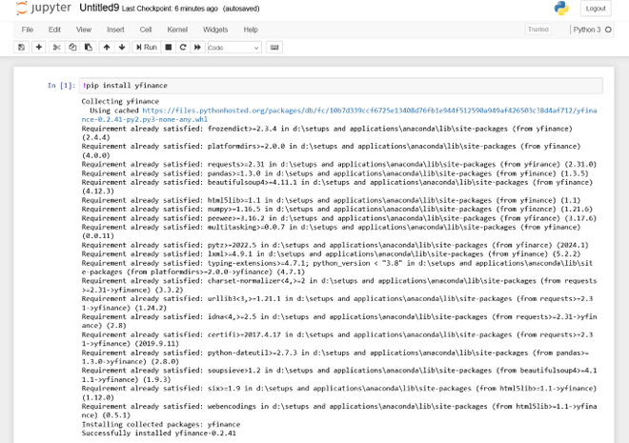
Task: Click the numpy requirement output line
Action: click(x=337, y=209)
